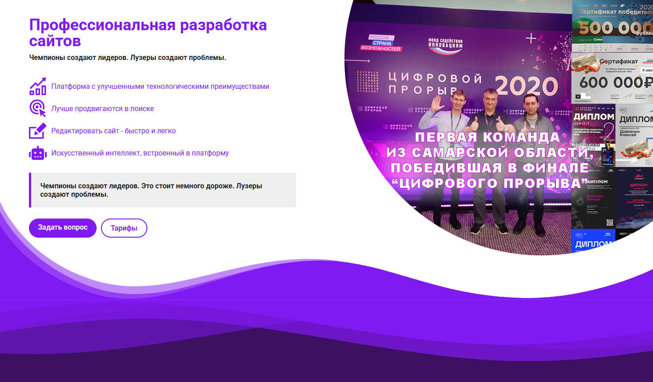
Task: Click the robot artificial intelligence icon
Action: tap(38, 153)
